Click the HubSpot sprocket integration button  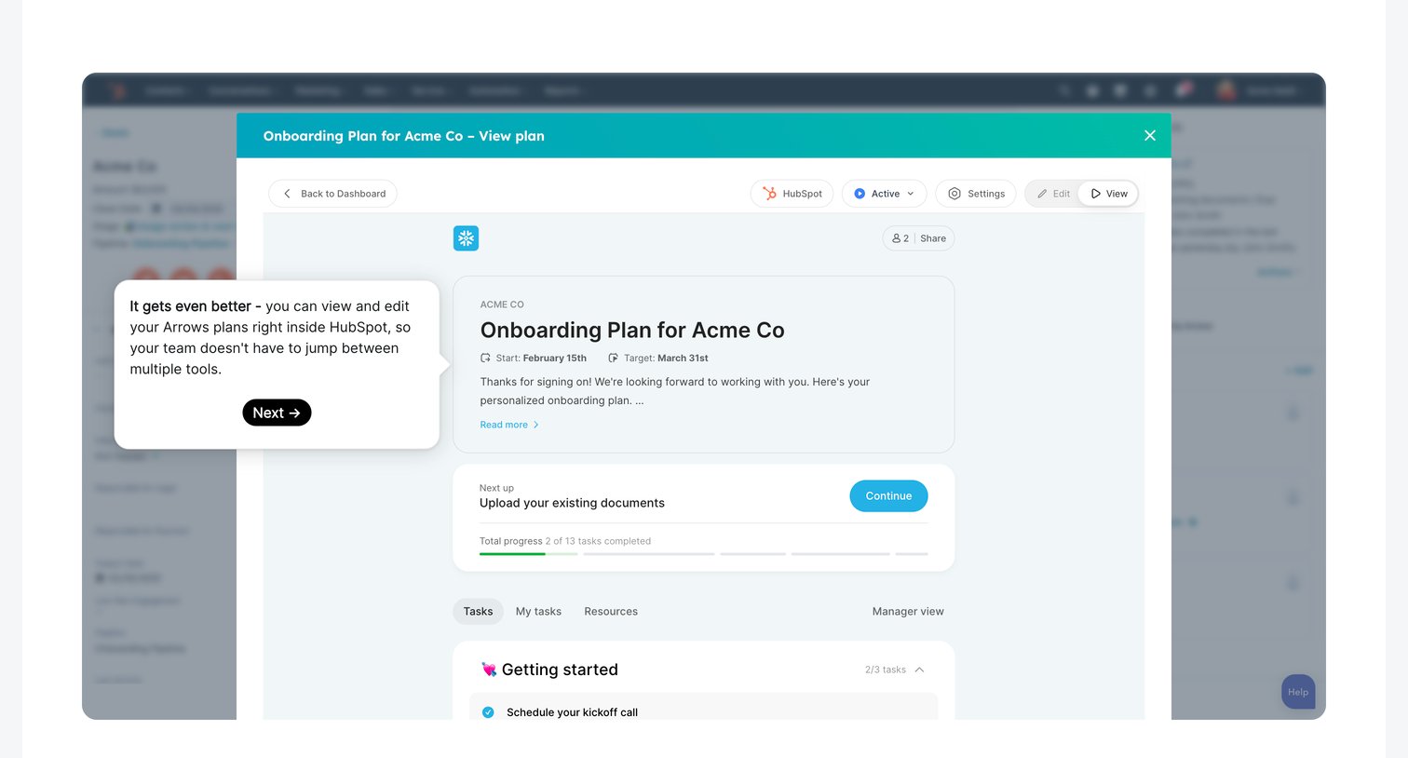point(792,194)
